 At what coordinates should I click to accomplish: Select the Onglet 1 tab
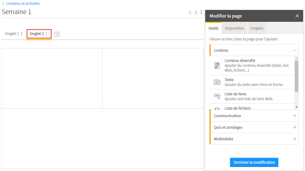[x=12, y=34]
